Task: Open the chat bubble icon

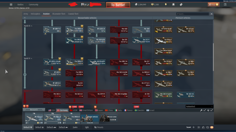Action: tap(207, 127)
